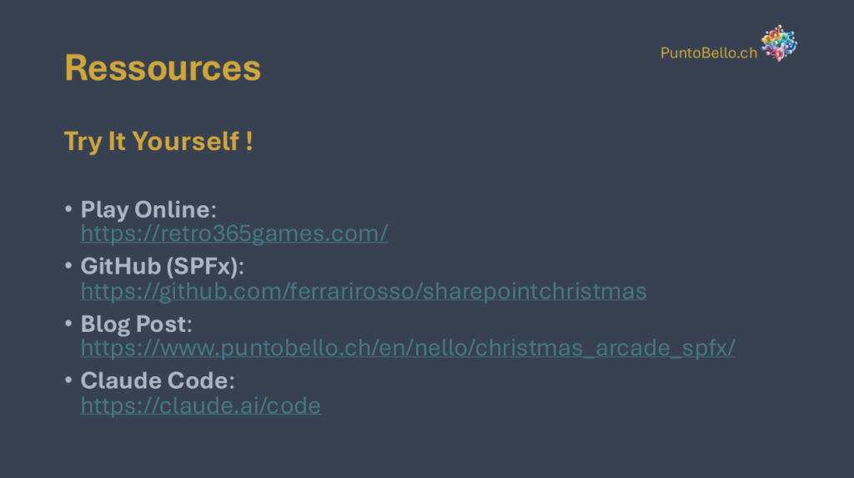Click the bullet before GitHub (SPFx)
854x478 pixels.
click(x=68, y=266)
